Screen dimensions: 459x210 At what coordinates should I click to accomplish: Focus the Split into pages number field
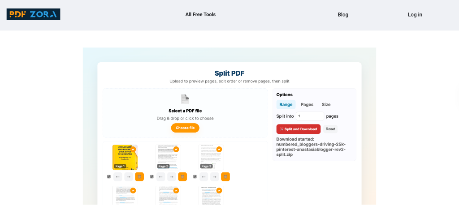[310, 116]
